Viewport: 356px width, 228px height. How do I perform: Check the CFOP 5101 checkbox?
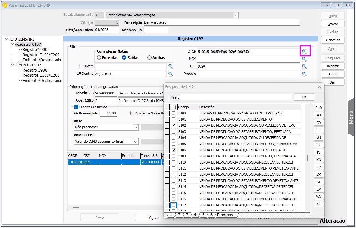point(174,119)
